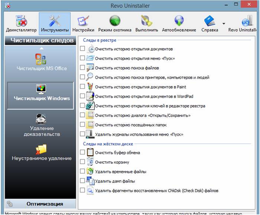Open the Деинсталлятор tool in toolbar
Screen dimensions: 260x215
point(21,23)
